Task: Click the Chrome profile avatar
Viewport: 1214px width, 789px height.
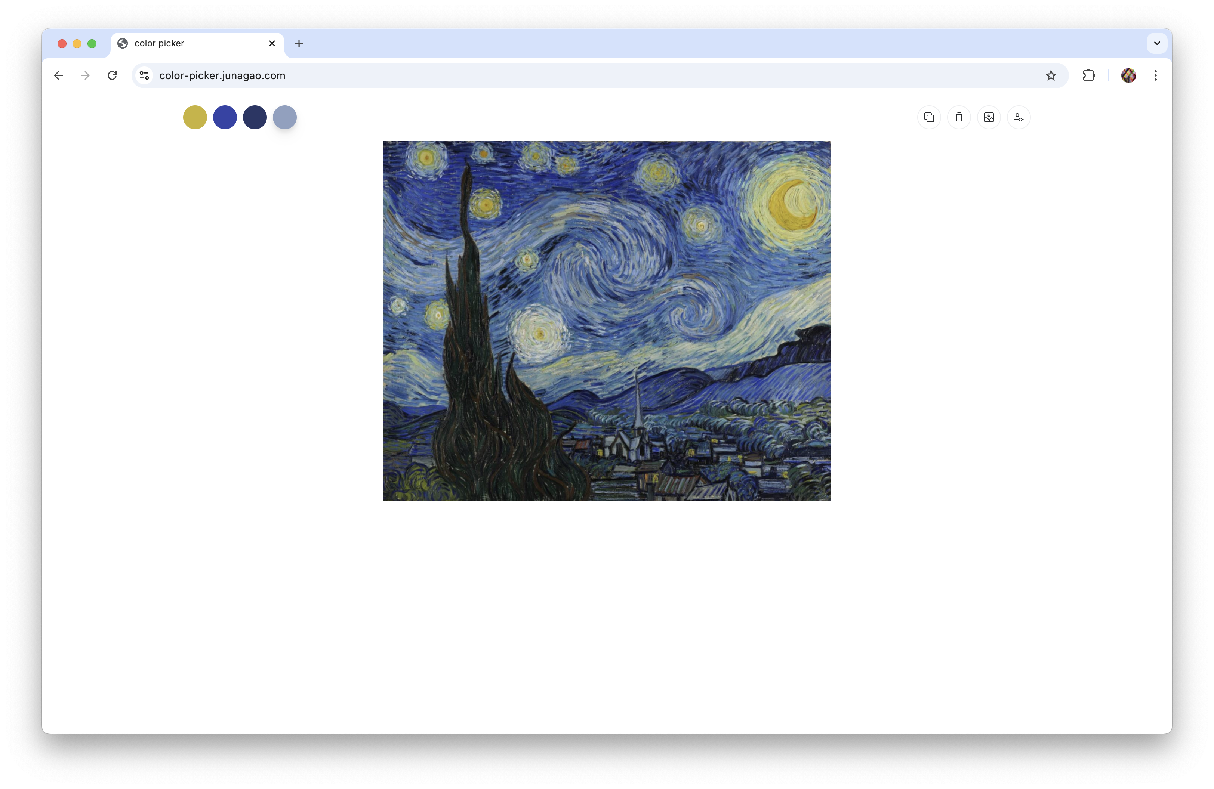Action: [1128, 75]
